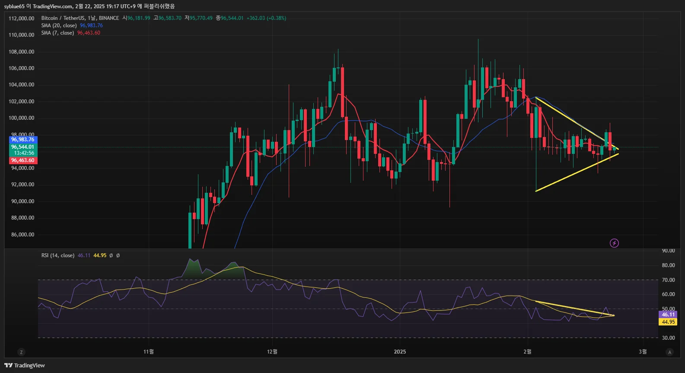Toggle the SMA (7, close) indicator legend
The width and height of the screenshot is (685, 373).
click(x=57, y=33)
